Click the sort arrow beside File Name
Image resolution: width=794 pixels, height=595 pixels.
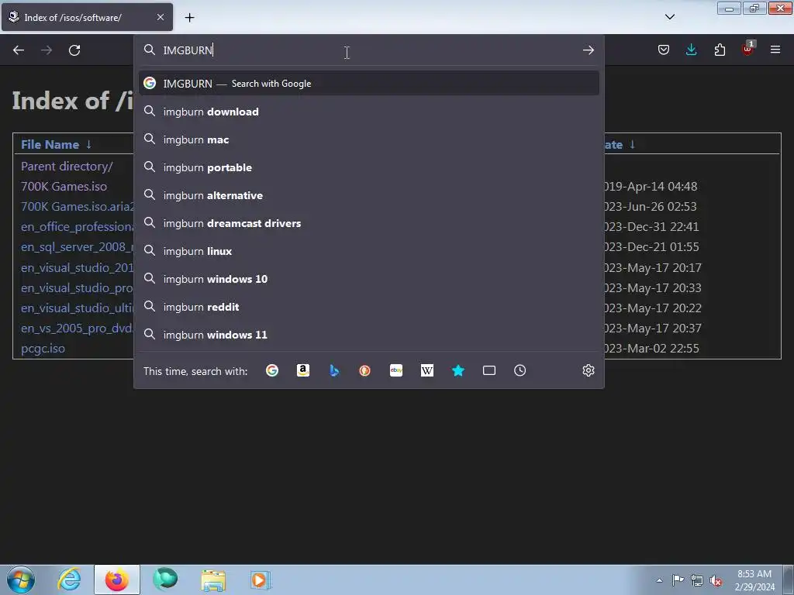pos(88,145)
